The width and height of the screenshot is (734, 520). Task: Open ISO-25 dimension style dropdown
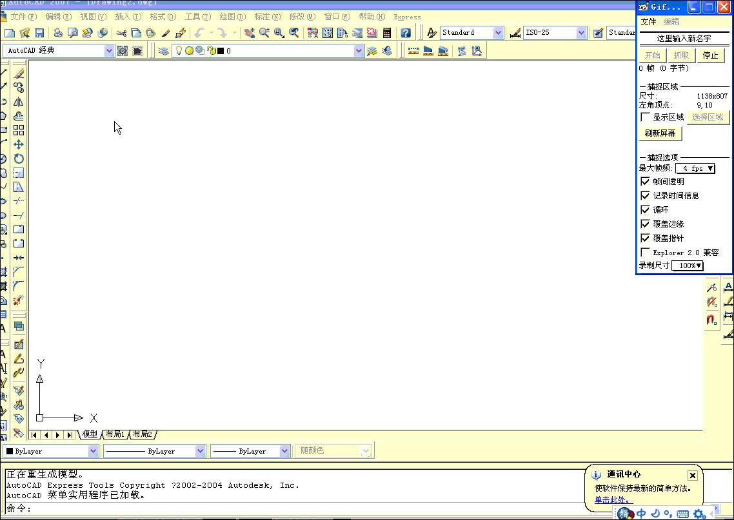pyautogui.click(x=581, y=33)
